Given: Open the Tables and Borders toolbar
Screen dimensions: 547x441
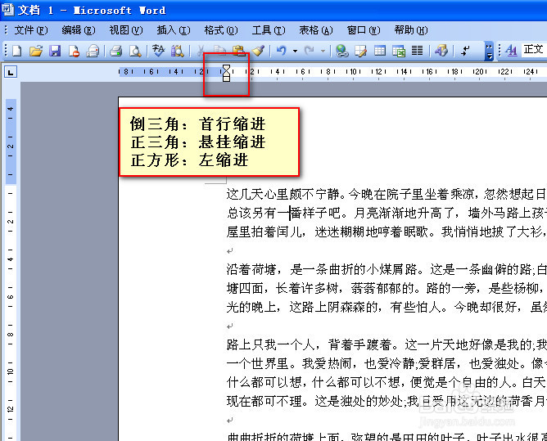Looking at the screenshot, I should pos(361,51).
